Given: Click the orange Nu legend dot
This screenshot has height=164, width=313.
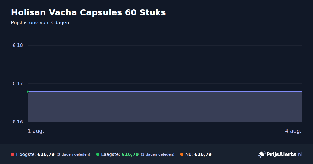Looking at the screenshot, I should point(182,154).
